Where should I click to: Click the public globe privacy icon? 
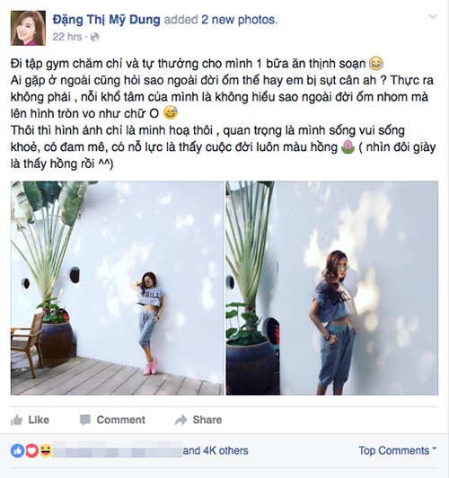(x=95, y=37)
